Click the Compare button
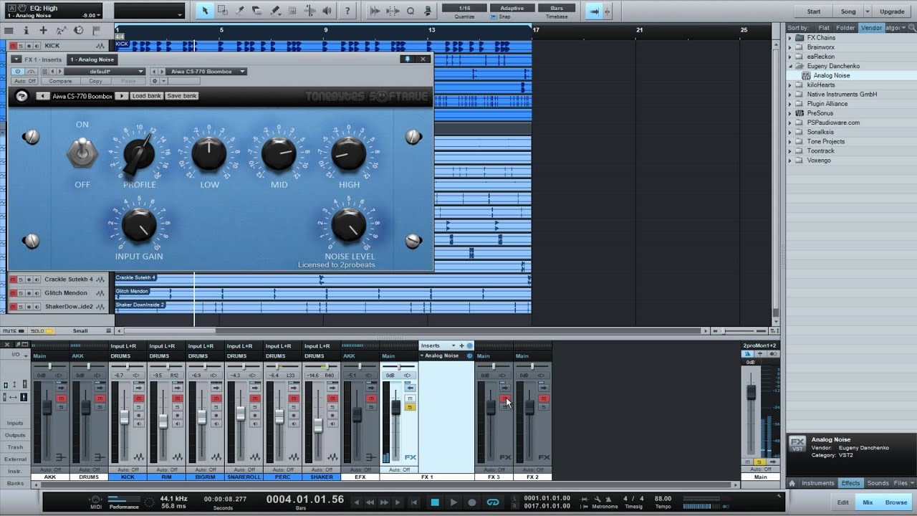The width and height of the screenshot is (917, 516). [x=60, y=82]
